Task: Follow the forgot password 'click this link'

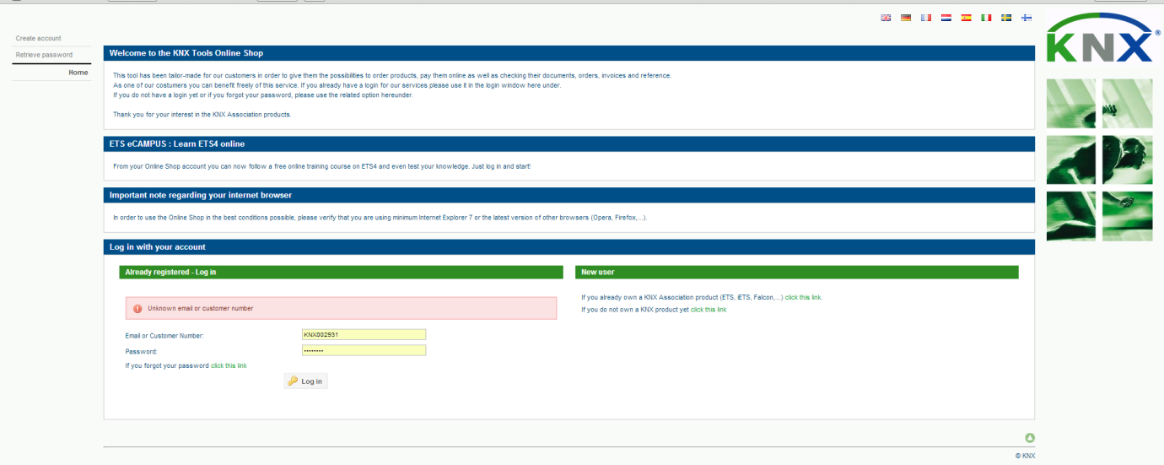Action: coord(229,365)
